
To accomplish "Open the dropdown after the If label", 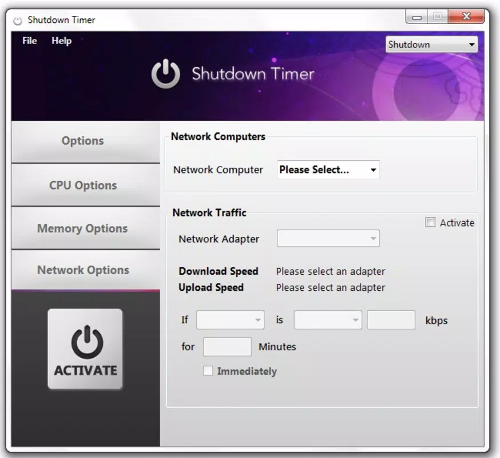I will 230,320.
